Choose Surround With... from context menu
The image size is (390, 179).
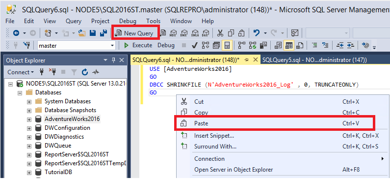point(283,147)
